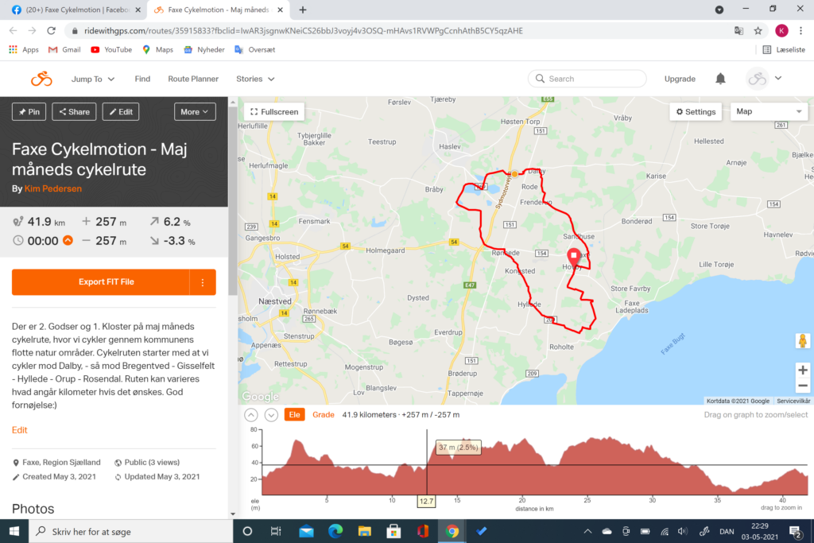
Task: Click the bookmark star icon in address bar
Action: click(x=758, y=31)
